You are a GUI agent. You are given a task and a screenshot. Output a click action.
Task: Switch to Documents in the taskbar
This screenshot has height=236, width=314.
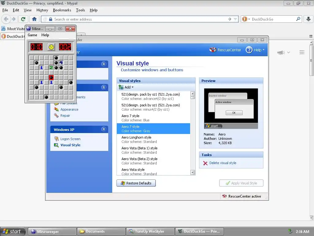tap(101, 231)
